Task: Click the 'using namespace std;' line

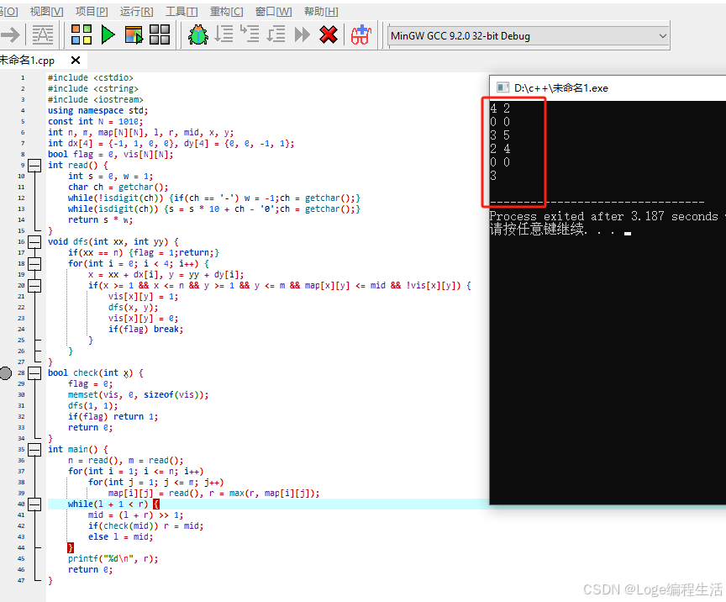Action: pos(98,111)
